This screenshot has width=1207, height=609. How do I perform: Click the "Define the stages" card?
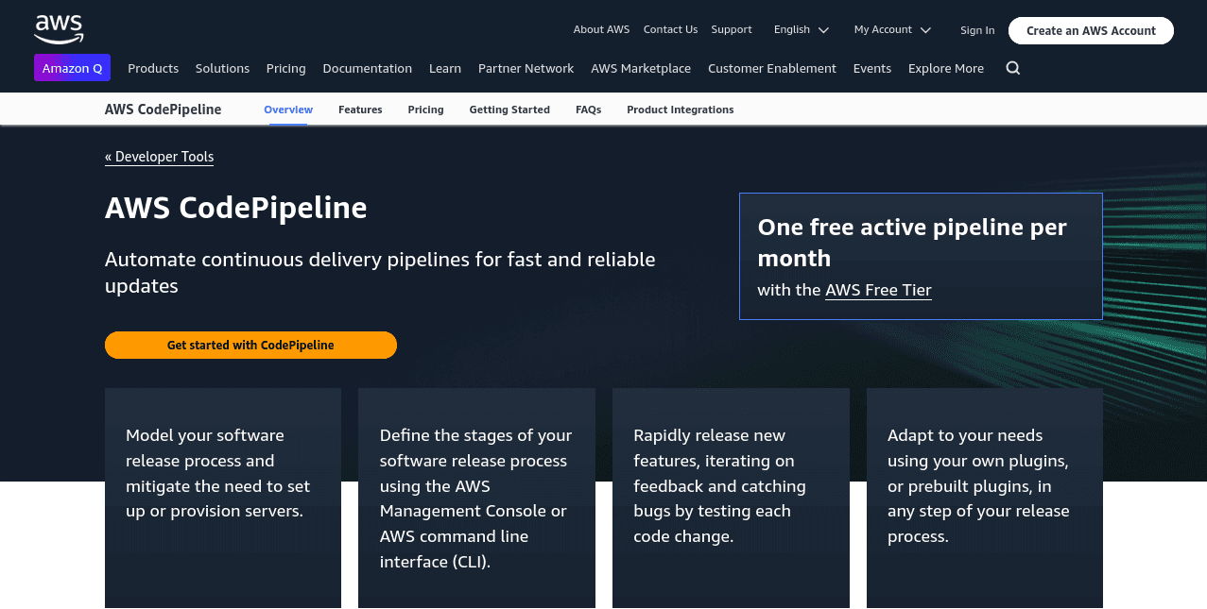coord(476,498)
